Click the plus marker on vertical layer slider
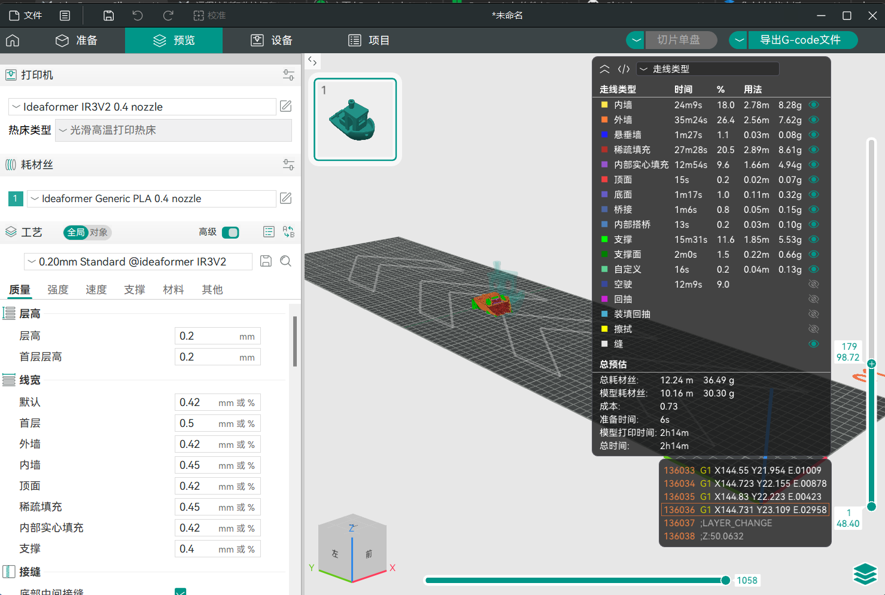Image resolution: width=885 pixels, height=595 pixels. pos(872,364)
